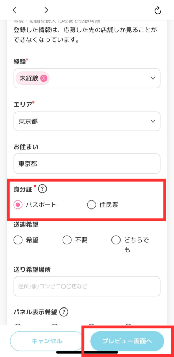
Task: Choose 希望 for 送迎希望
Action: point(18,240)
